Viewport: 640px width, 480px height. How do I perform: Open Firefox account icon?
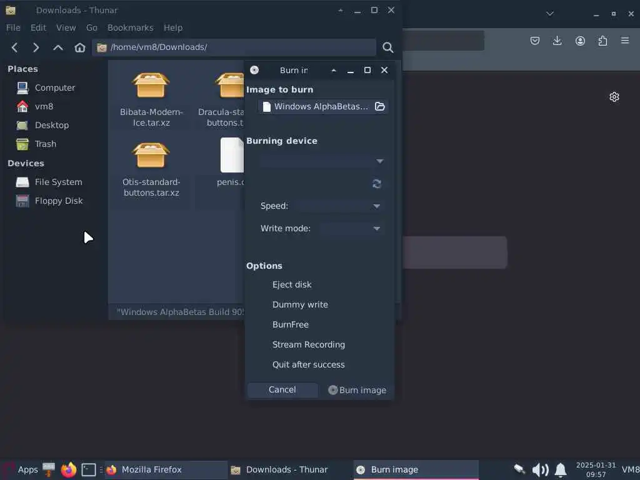tap(580, 41)
